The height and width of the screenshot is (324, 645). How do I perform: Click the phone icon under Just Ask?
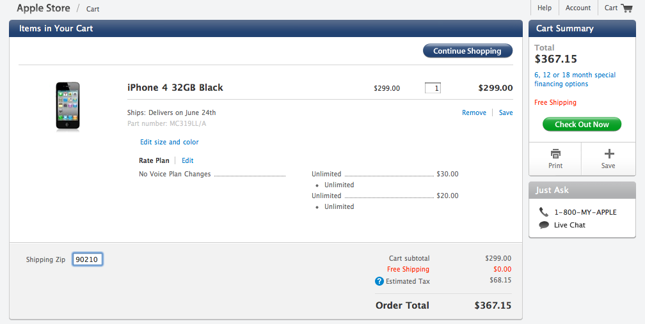(x=544, y=212)
